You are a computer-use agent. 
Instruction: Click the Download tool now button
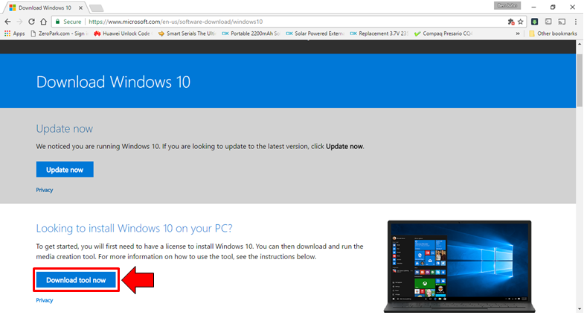76,280
